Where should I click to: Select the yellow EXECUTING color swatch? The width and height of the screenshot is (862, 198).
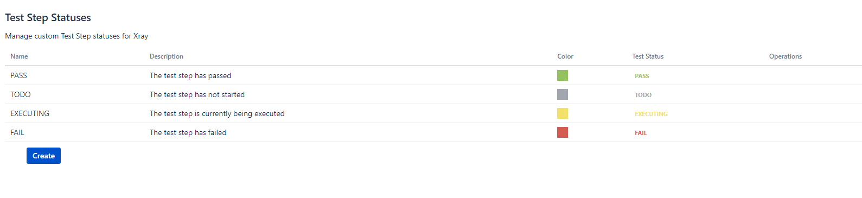[x=563, y=113]
